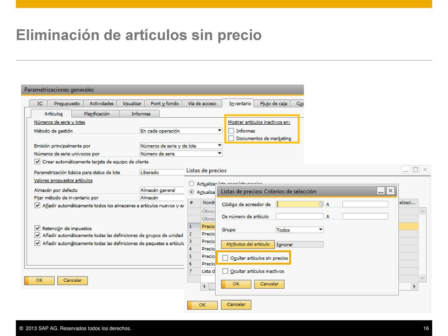The height and width of the screenshot is (336, 448).
Task: Toggle definiciones de paquetes a artículos checkbox
Action: 37,243
